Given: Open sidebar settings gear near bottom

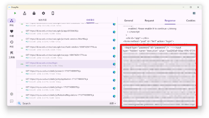Looking at the screenshot, I should (x=12, y=94).
